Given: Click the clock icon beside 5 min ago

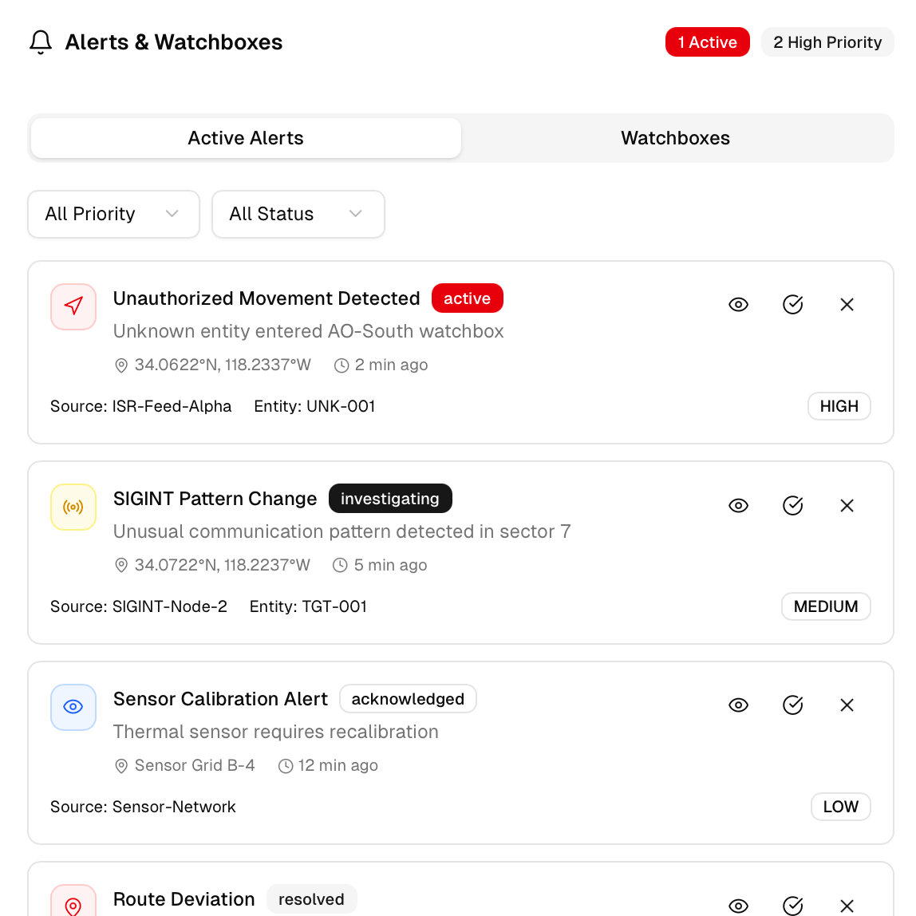Looking at the screenshot, I should 340,566.
